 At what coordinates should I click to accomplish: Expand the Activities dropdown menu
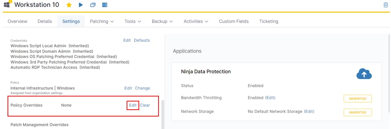pos(196,21)
